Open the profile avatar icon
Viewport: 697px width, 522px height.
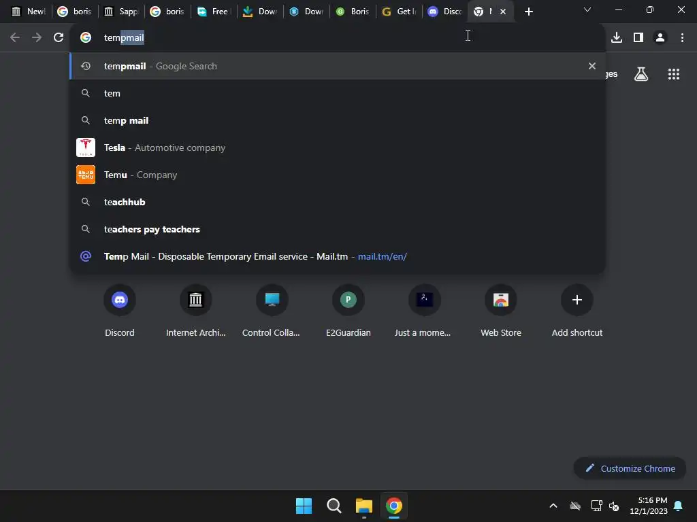[660, 37]
